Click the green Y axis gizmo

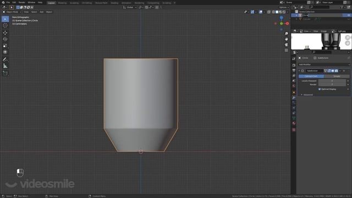pyautogui.click(x=281, y=23)
